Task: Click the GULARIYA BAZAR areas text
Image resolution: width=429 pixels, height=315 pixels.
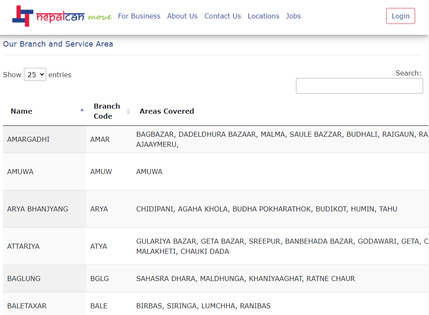Action: click(282, 246)
